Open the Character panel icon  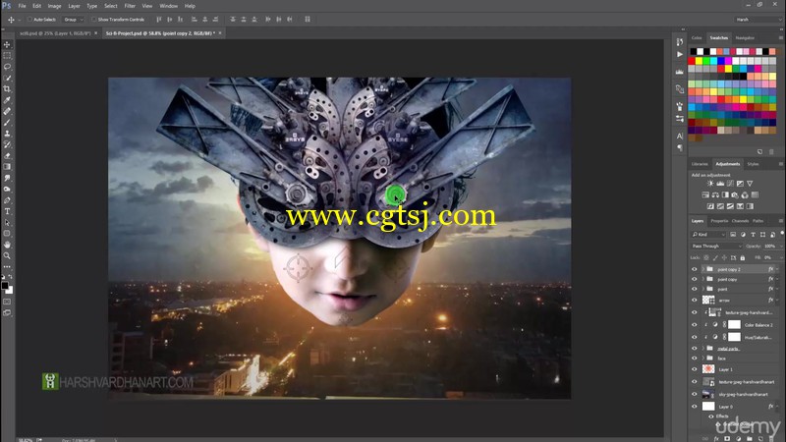[679, 136]
